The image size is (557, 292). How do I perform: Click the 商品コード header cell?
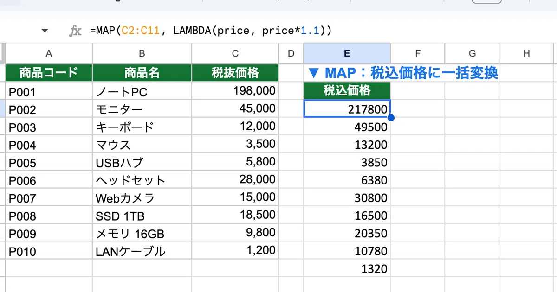pos(49,73)
